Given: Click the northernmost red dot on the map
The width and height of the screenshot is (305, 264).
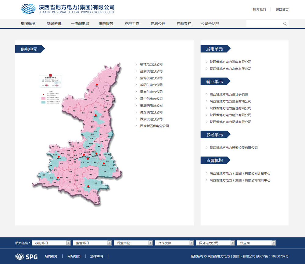Looking at the screenshot, I should [97, 85].
